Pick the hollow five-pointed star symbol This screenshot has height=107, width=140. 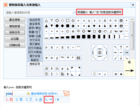tap(73, 20)
